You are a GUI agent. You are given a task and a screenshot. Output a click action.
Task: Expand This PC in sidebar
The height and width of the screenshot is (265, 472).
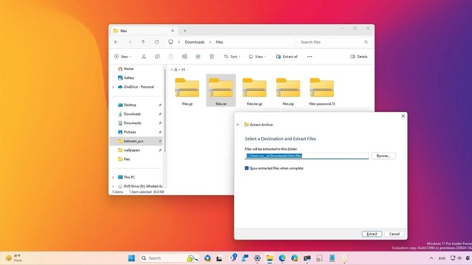pyautogui.click(x=113, y=177)
